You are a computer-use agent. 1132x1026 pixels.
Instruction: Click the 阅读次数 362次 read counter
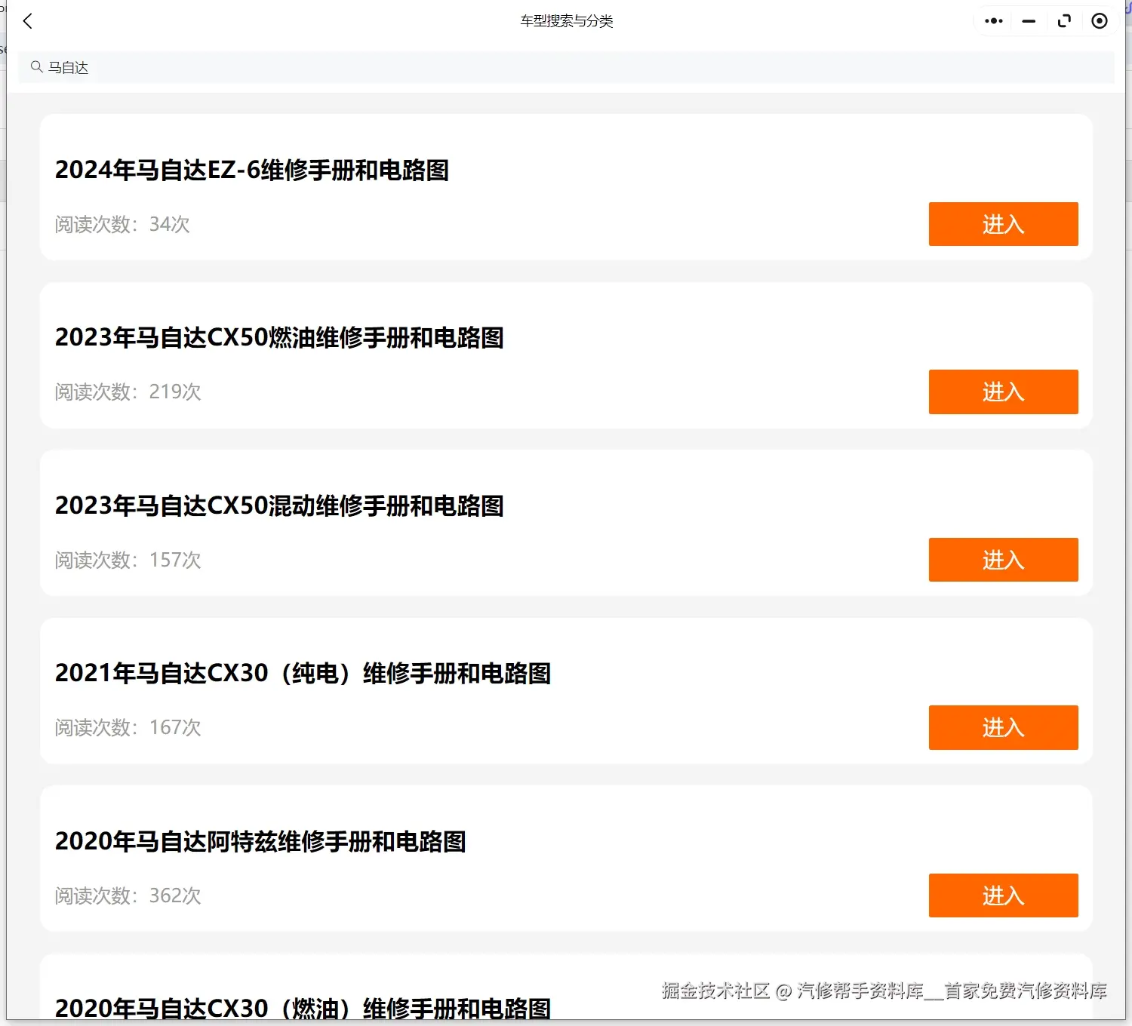click(x=128, y=895)
